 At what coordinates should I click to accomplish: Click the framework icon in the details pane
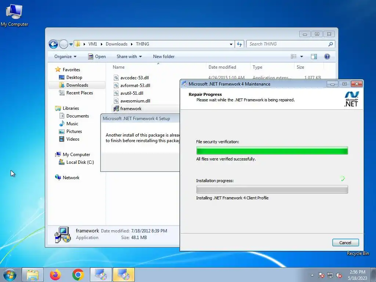62,234
